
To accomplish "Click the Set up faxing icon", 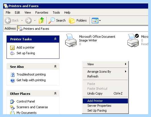I will [12, 53].
